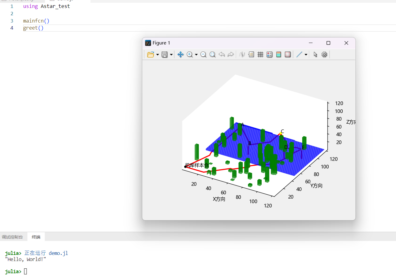Place cursor on greet() code line
Screen dimensions: 396x279
(x=34, y=28)
